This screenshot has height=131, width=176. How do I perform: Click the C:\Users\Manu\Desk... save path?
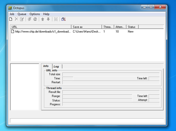pyautogui.click(x=87, y=32)
